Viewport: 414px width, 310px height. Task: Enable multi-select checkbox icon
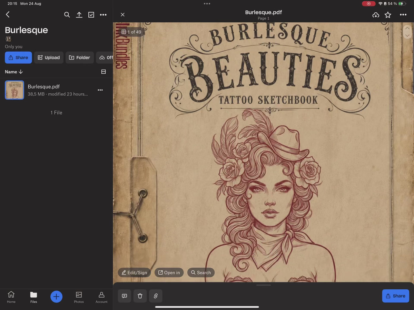(x=91, y=14)
